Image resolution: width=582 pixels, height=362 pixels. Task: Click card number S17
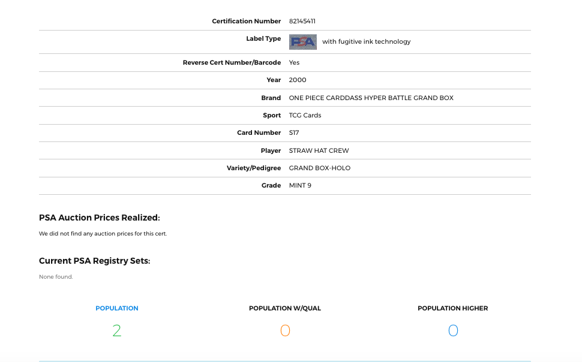click(x=294, y=133)
